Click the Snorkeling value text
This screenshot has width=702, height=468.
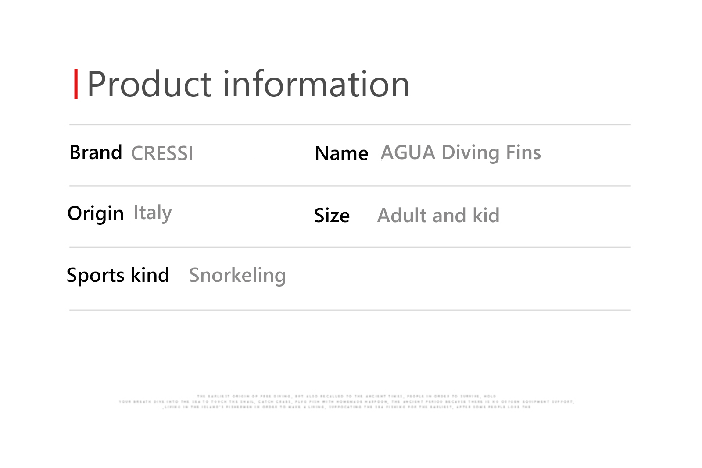coord(237,276)
